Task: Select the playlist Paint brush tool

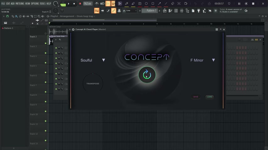Action: click(16, 16)
